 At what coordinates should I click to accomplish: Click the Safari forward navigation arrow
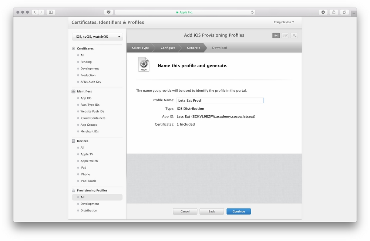41,12
